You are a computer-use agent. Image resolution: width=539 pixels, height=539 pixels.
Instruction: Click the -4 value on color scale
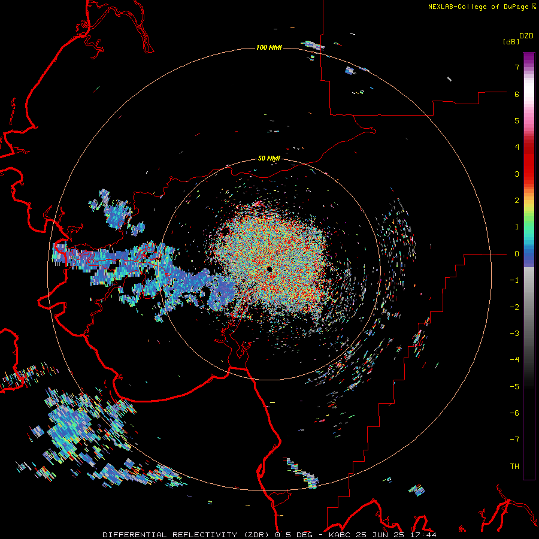pyautogui.click(x=514, y=359)
